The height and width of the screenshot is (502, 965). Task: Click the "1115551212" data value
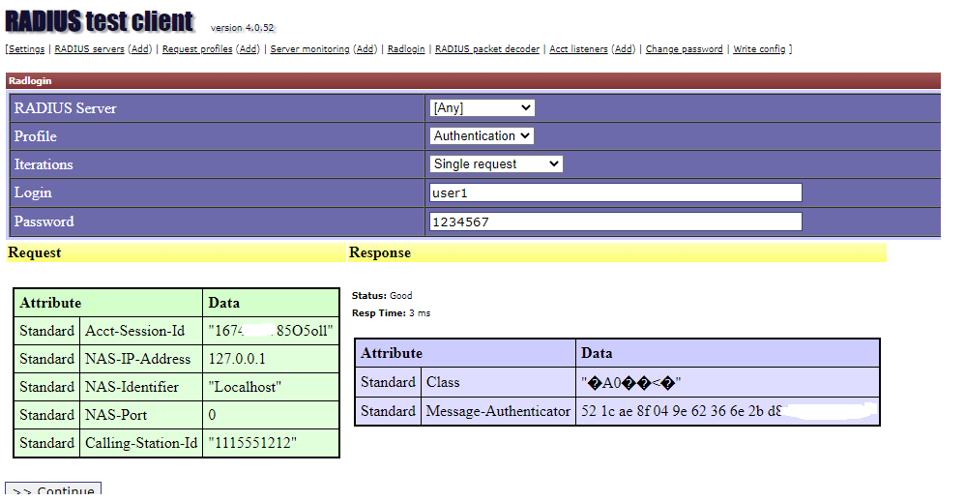click(x=253, y=443)
